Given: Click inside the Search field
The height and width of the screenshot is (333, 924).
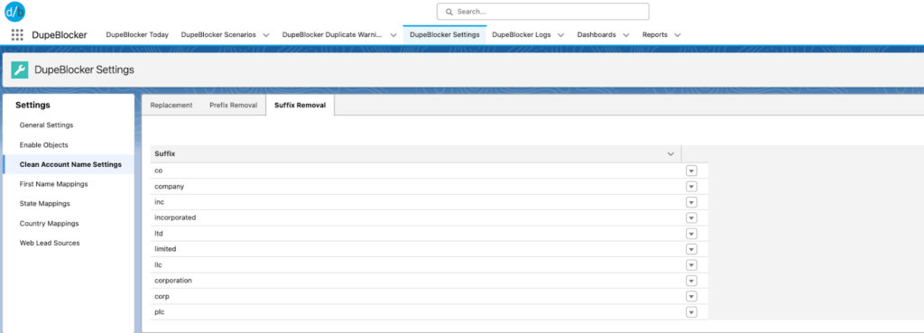Looking at the screenshot, I should [x=542, y=12].
